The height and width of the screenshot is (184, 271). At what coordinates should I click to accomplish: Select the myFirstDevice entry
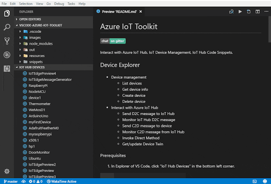click(x=39, y=122)
